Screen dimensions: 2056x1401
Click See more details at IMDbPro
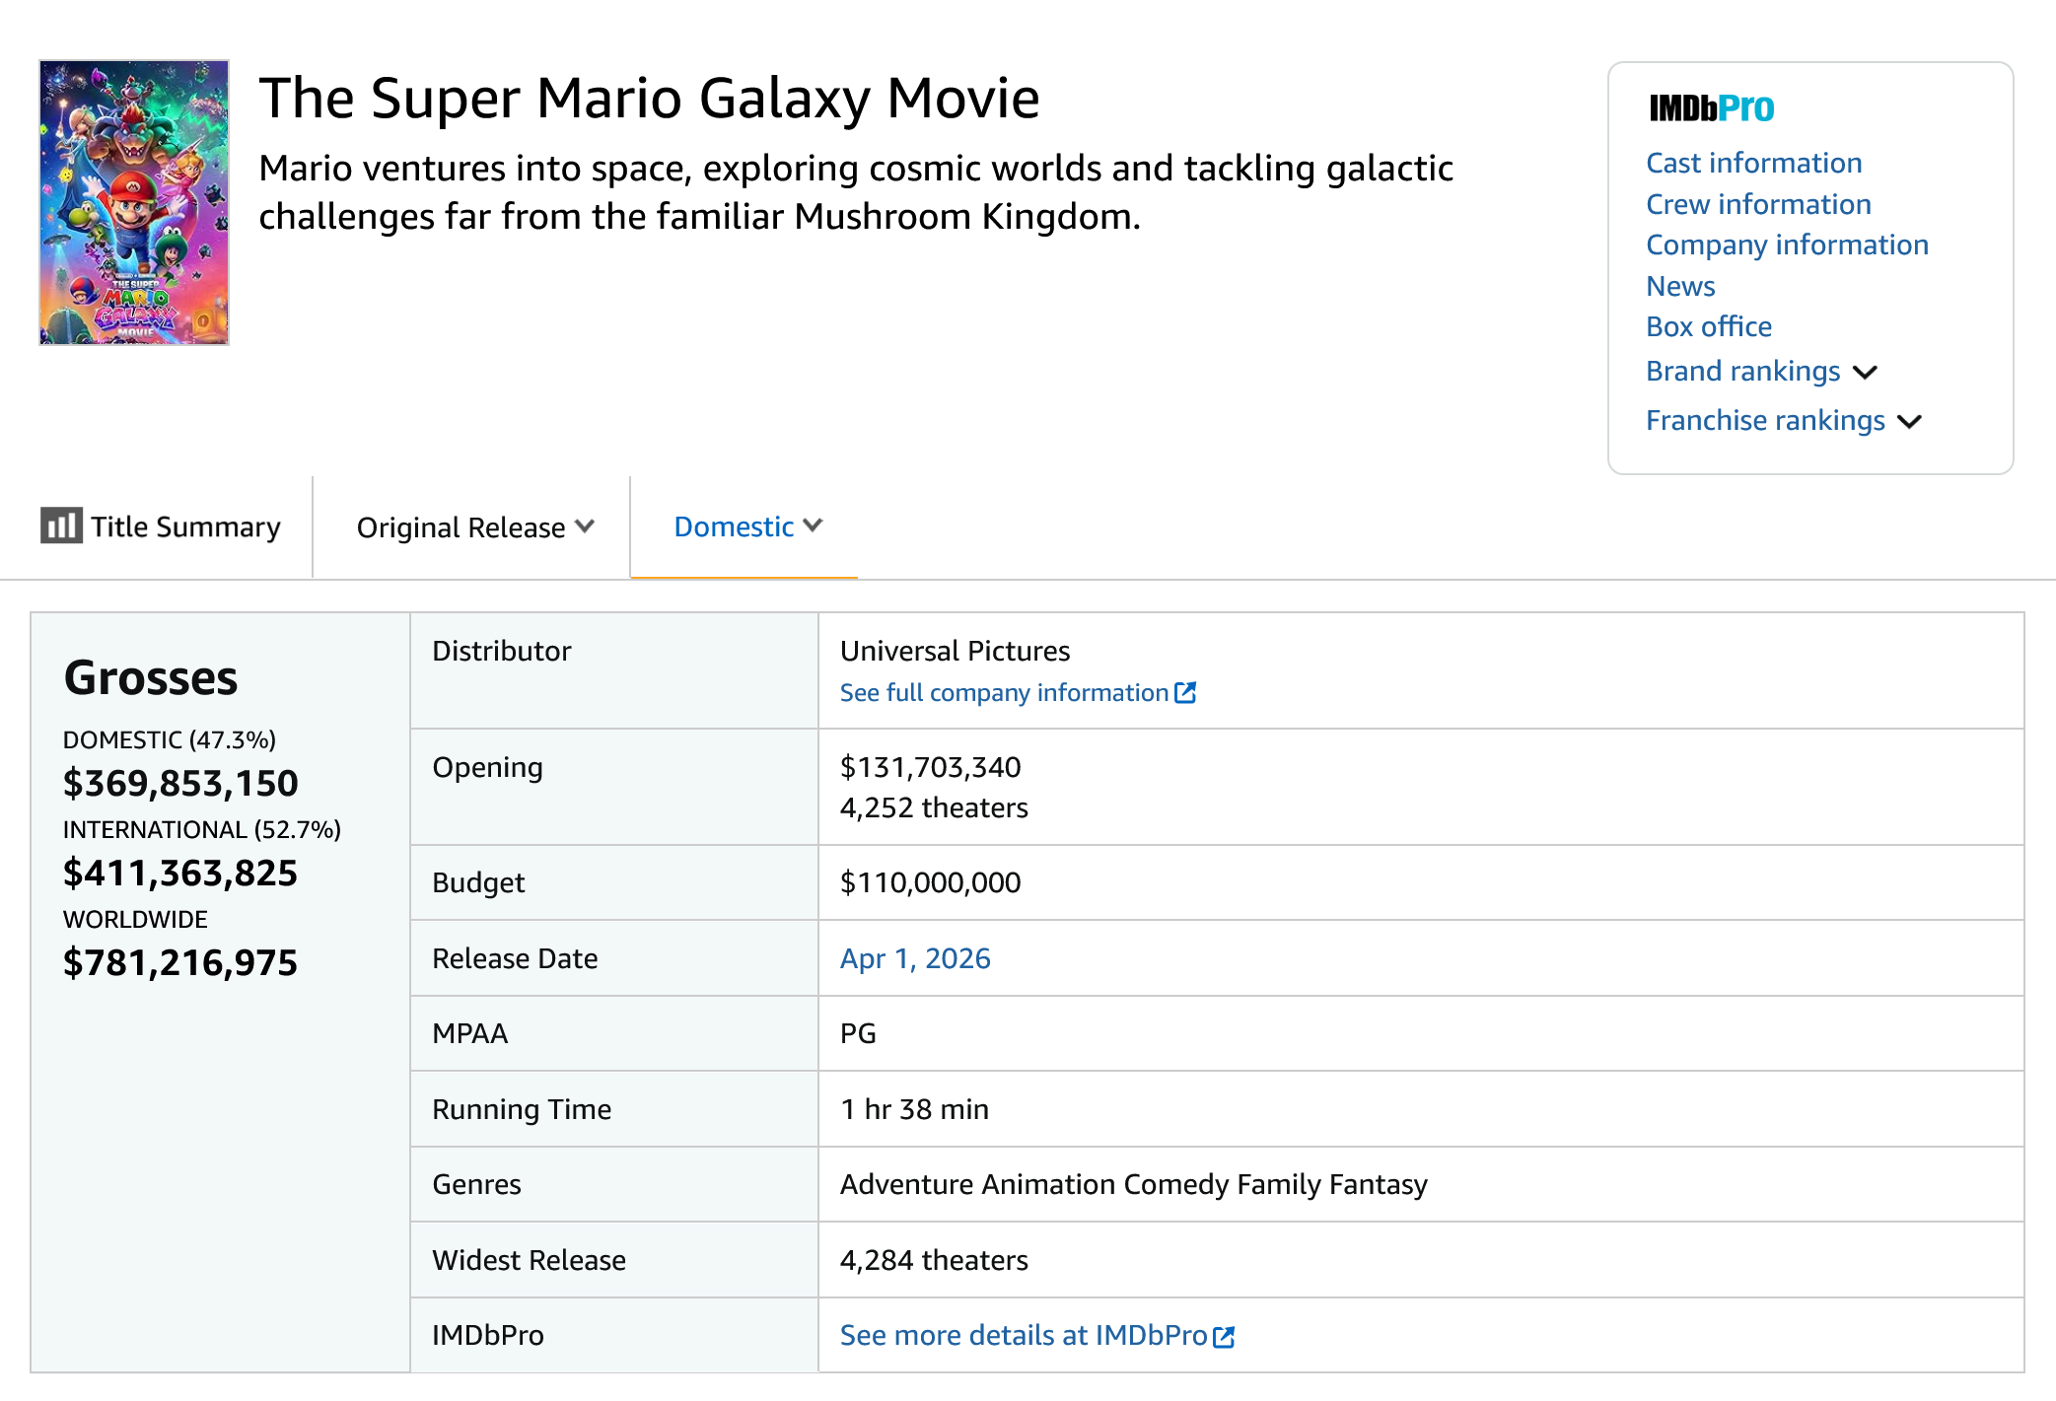[x=1023, y=1335]
